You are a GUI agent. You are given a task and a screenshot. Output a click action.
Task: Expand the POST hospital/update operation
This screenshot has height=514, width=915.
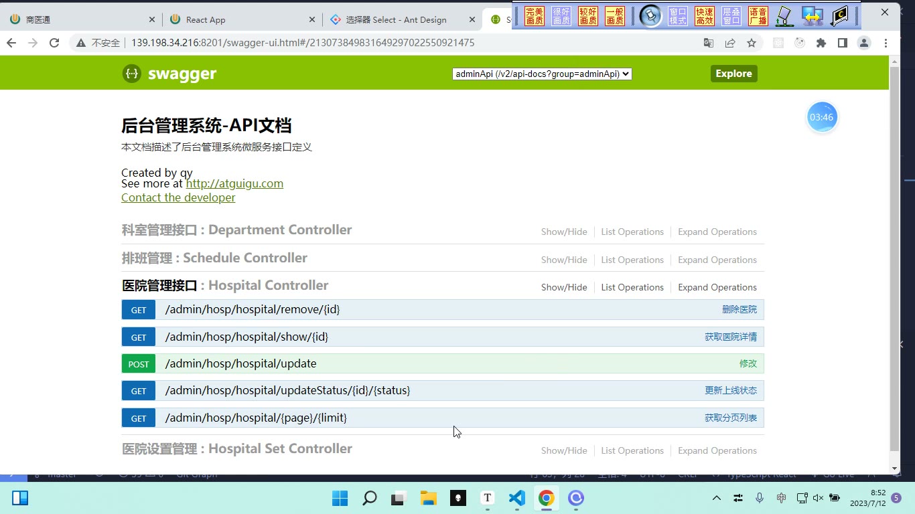pos(442,363)
